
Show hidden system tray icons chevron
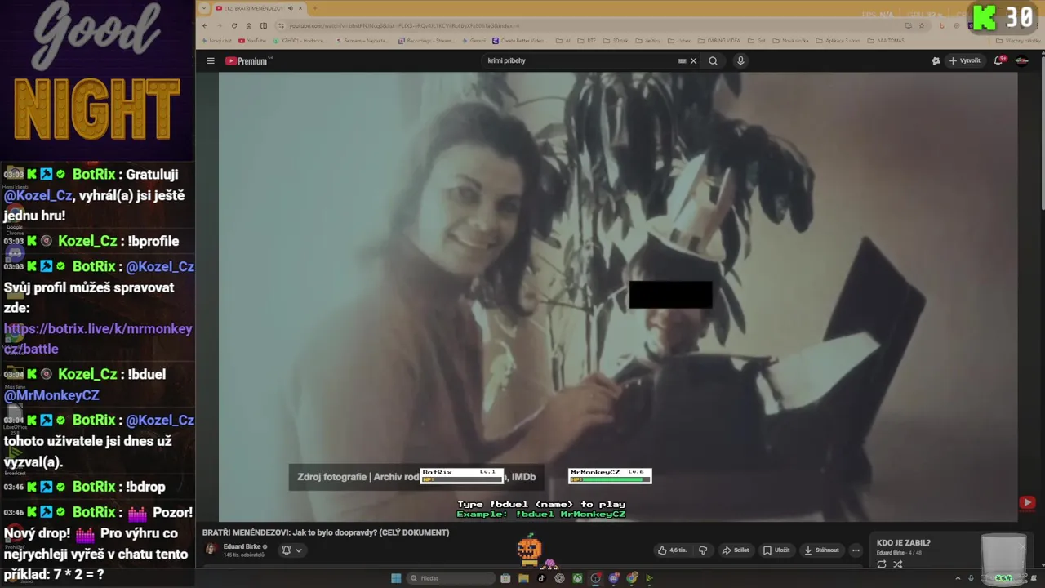tap(958, 578)
